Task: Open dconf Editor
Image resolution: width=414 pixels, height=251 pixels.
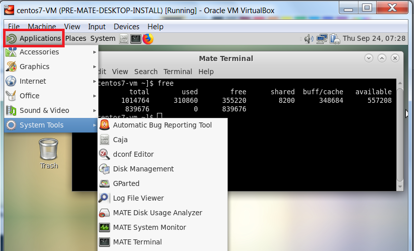Action: pyautogui.click(x=133, y=154)
